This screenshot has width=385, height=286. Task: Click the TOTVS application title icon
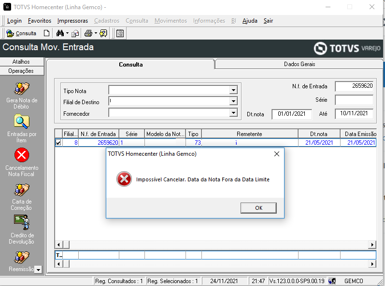click(7, 7)
